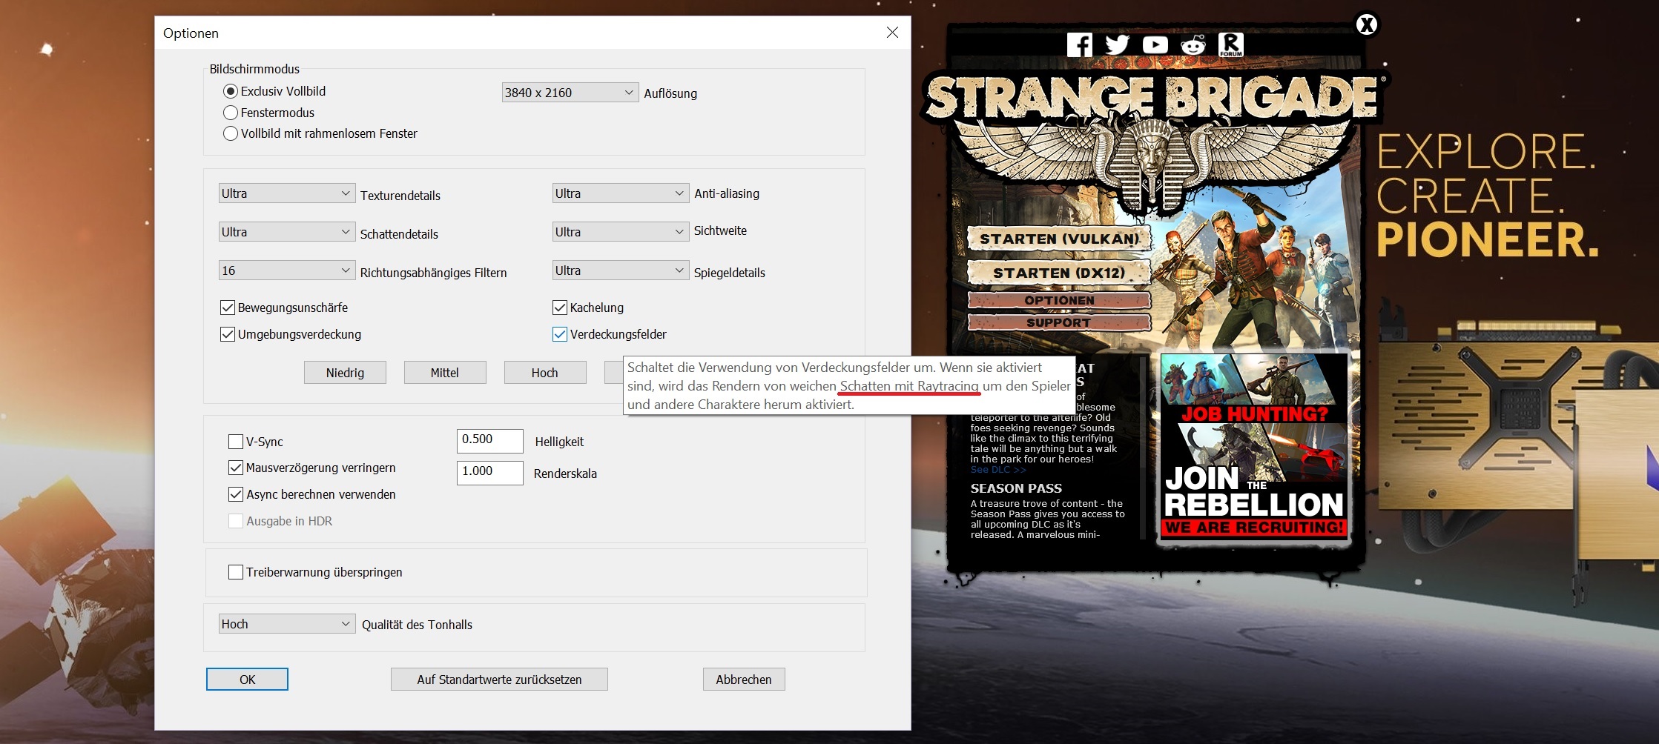The image size is (1659, 744).
Task: Follow the See DLC link
Action: (x=998, y=470)
